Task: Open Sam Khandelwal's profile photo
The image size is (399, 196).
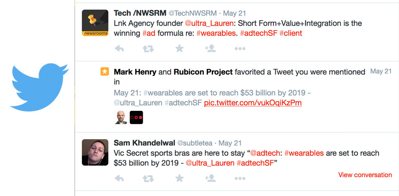Action: [x=95, y=153]
